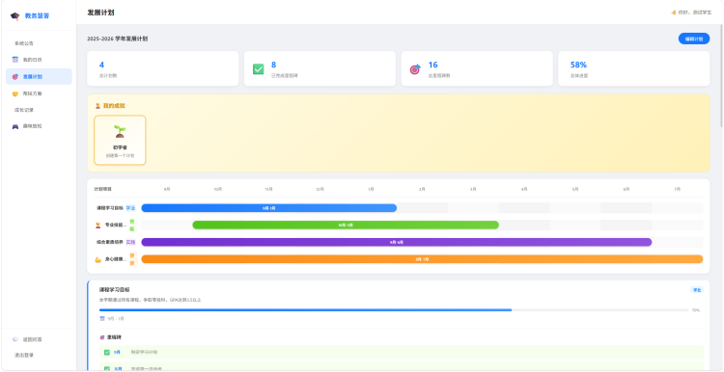This screenshot has height=372, width=724.
Task: Select the handshake icon in sidebar
Action: point(14,93)
